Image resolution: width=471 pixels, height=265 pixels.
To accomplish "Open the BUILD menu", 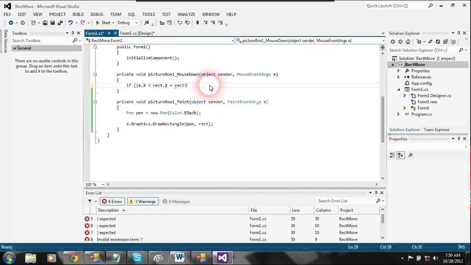I will pos(78,14).
